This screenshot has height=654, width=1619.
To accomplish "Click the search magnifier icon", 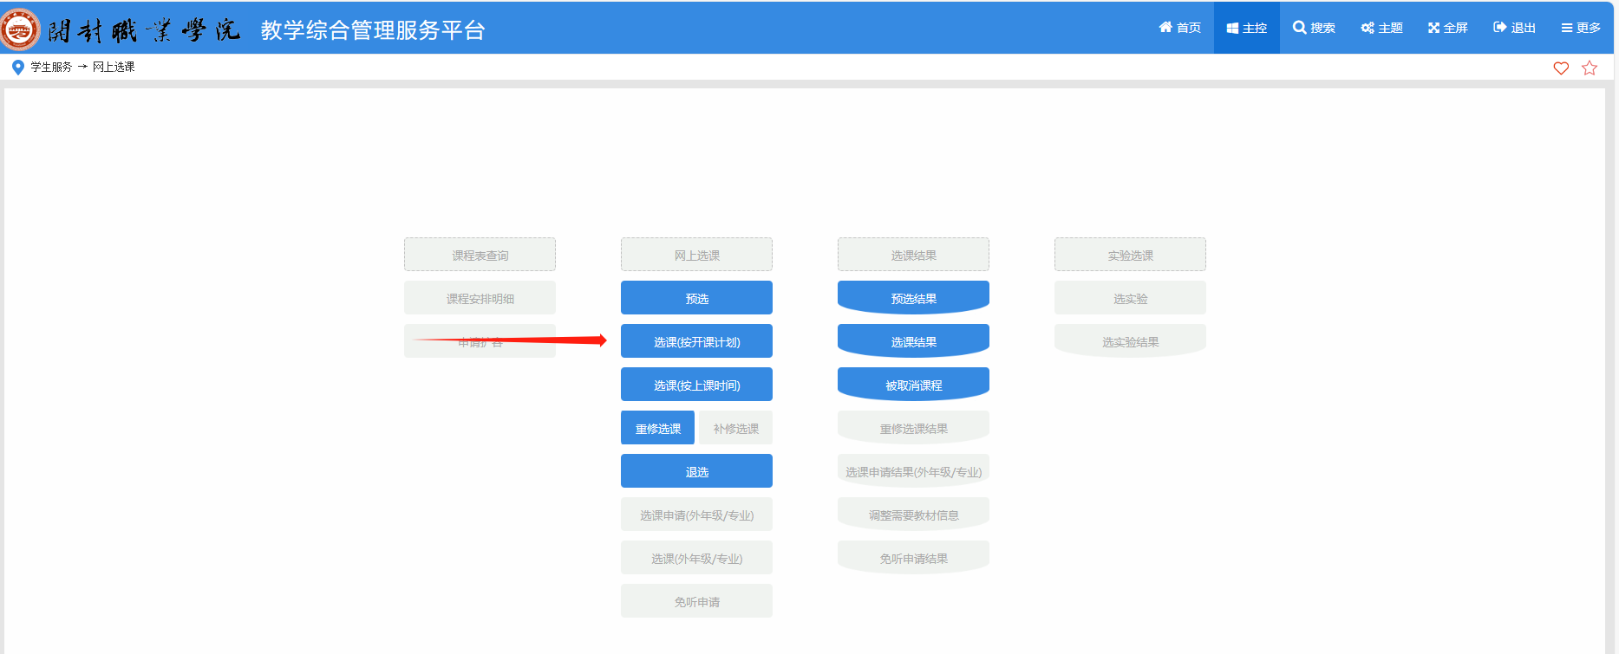I will [x=1299, y=28].
